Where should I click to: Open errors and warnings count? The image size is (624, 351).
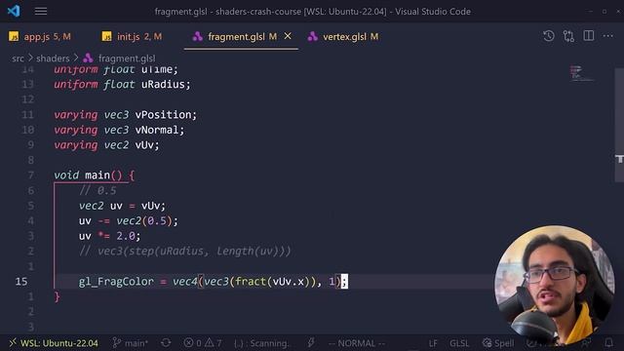[x=203, y=343]
